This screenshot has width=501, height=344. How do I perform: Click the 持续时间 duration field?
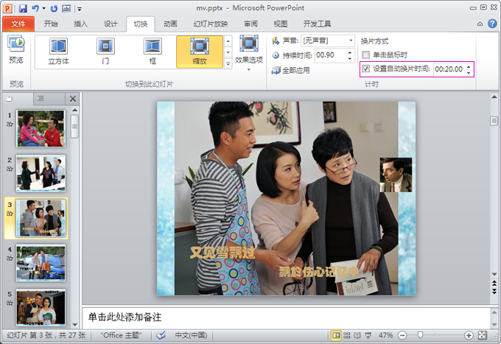pos(332,55)
